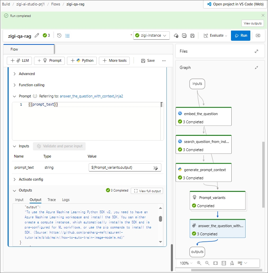Image resolution: width=268 pixels, height=273 pixels.
Task: Click into the prompt editor text area
Action: coord(87,121)
